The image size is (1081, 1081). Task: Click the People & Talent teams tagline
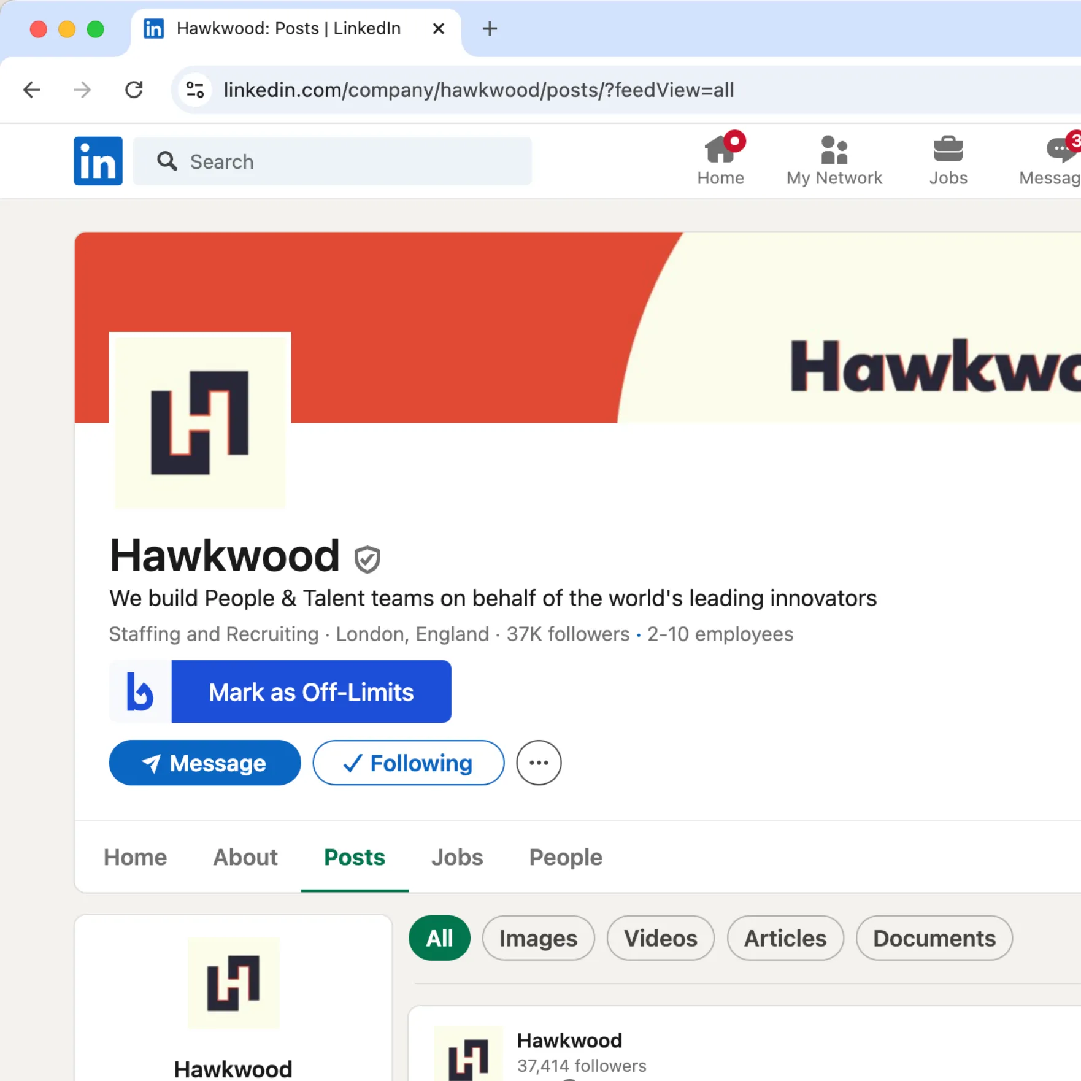493,598
